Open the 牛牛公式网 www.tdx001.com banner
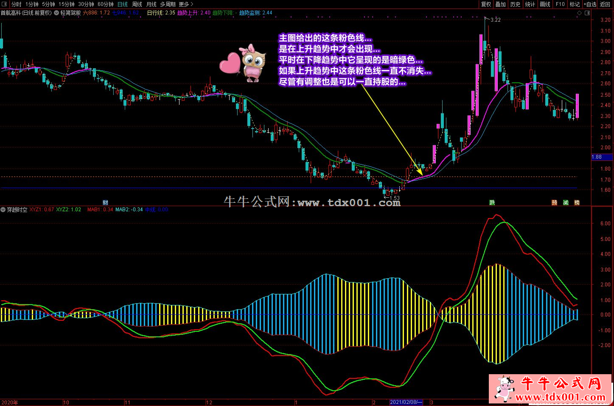The width and height of the screenshot is (614, 406). tap(551, 389)
